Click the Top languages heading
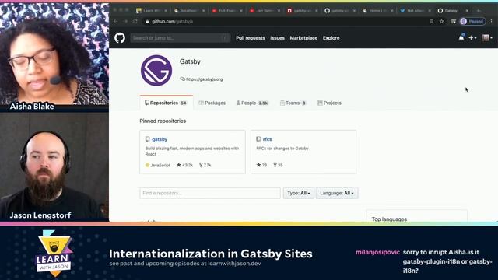 click(389, 219)
